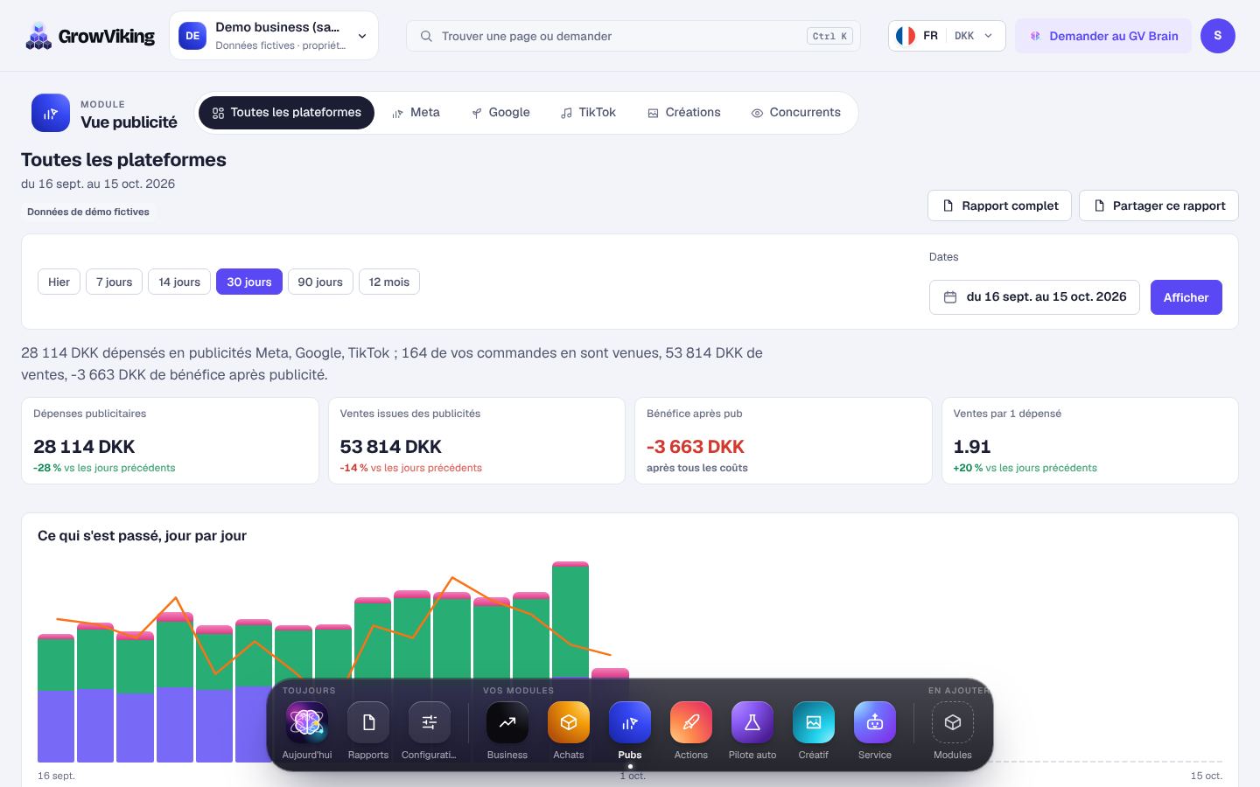This screenshot has height=787, width=1260.
Task: Click the Dépenses publicitaires card
Action: [170, 441]
